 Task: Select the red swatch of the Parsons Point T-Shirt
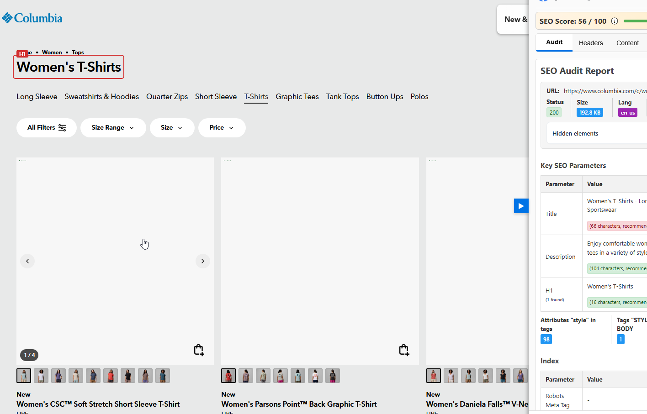pyautogui.click(x=228, y=376)
